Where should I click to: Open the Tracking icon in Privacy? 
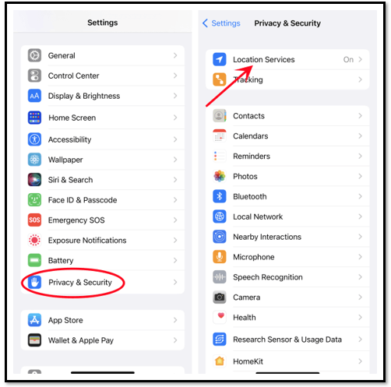tap(220, 79)
